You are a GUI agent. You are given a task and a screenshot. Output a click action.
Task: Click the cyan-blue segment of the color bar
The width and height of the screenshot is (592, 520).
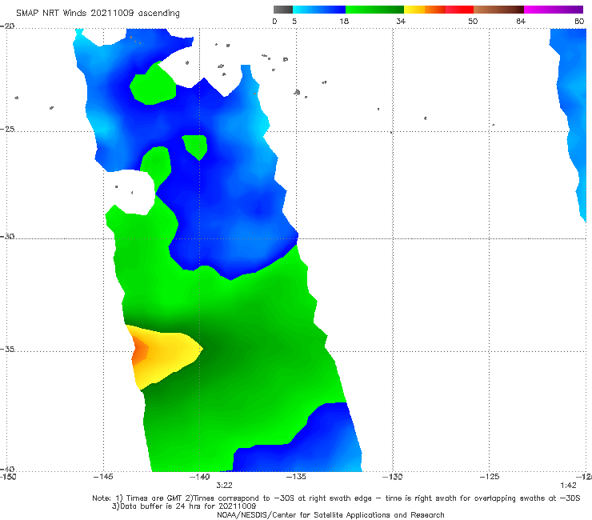pos(319,10)
